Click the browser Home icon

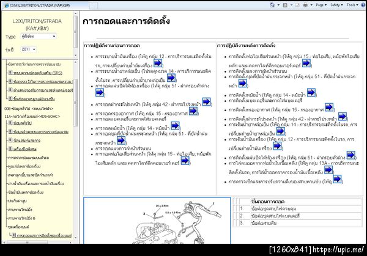pos(272,5)
